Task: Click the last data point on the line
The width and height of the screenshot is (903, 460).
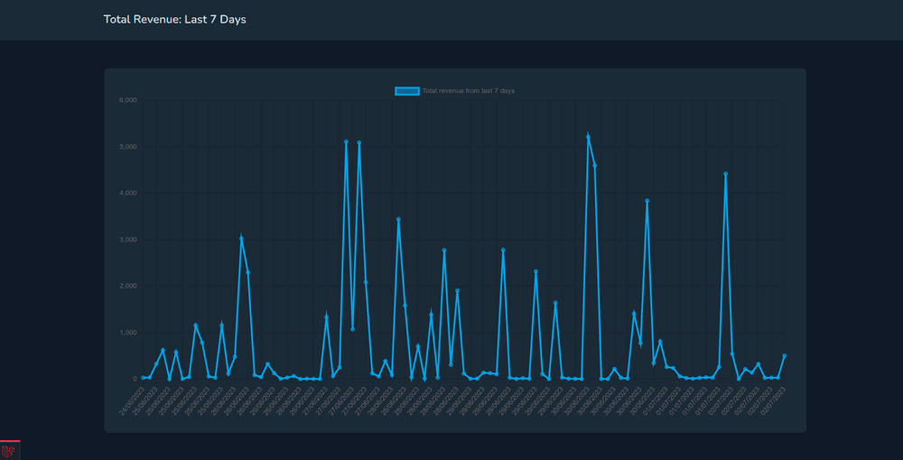Action: 784,356
